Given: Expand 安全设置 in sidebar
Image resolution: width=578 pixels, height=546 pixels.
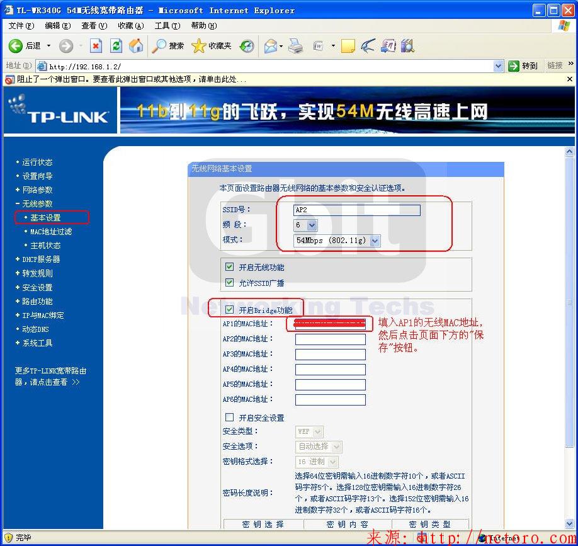Looking at the screenshot, I should click(x=37, y=288).
